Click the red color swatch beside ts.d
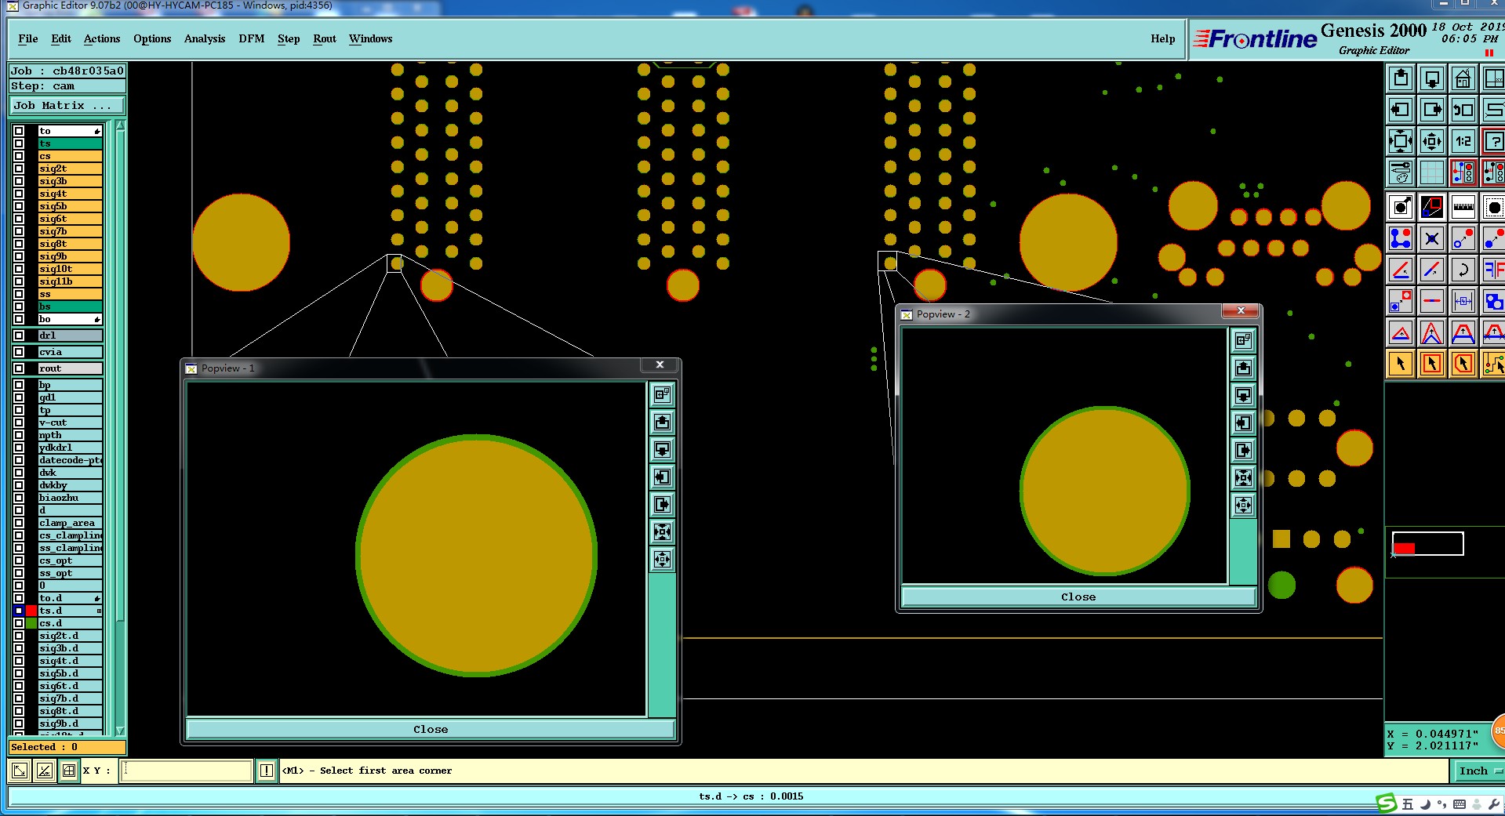 (31, 611)
